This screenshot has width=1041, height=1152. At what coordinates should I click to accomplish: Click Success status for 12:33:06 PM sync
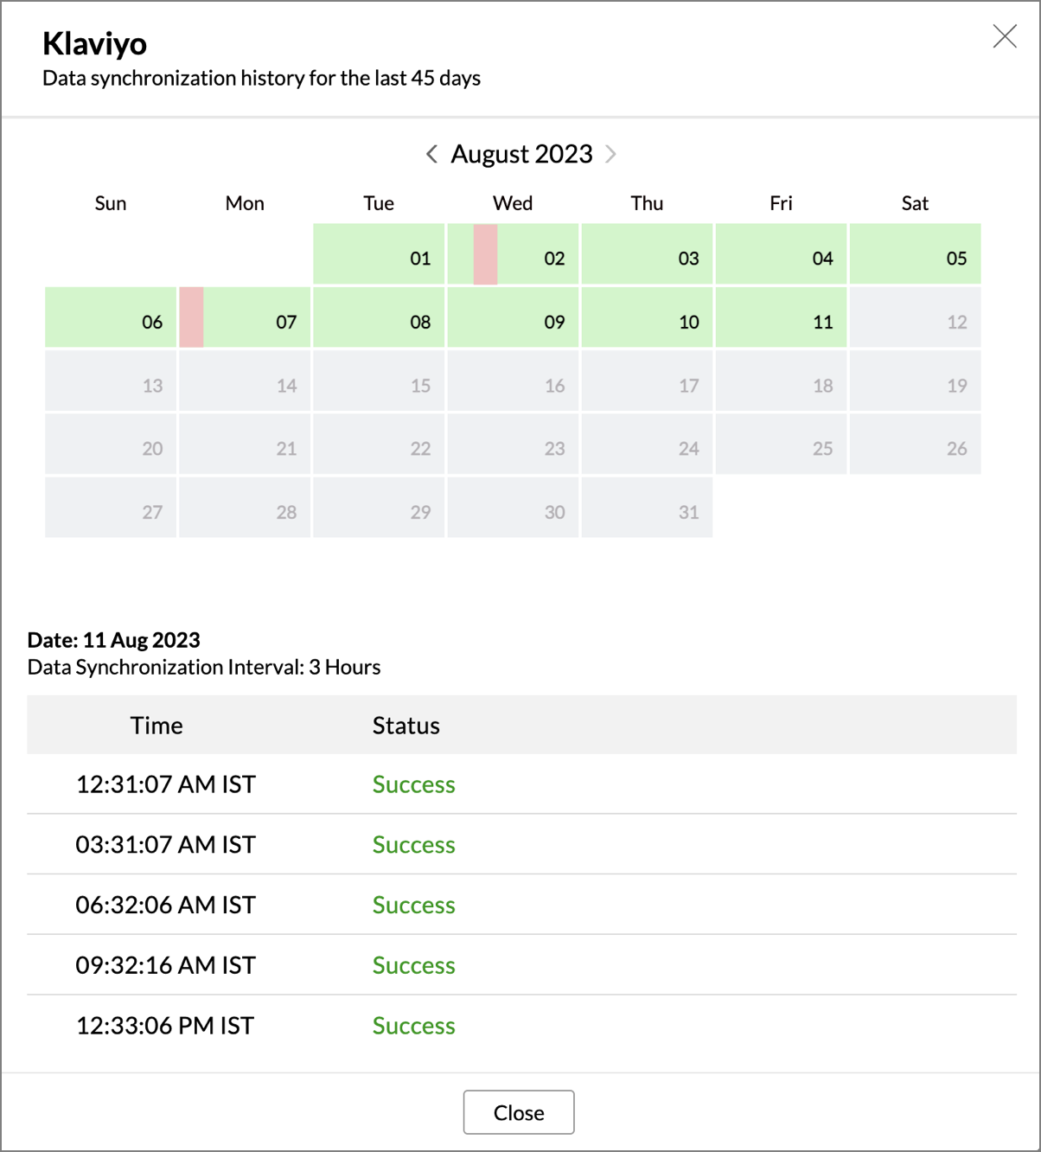coord(414,1026)
